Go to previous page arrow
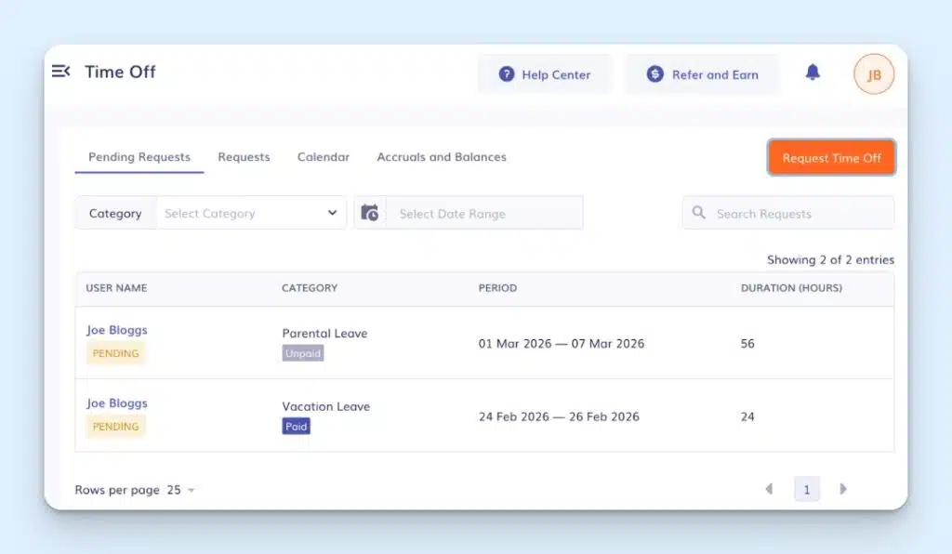 (769, 489)
